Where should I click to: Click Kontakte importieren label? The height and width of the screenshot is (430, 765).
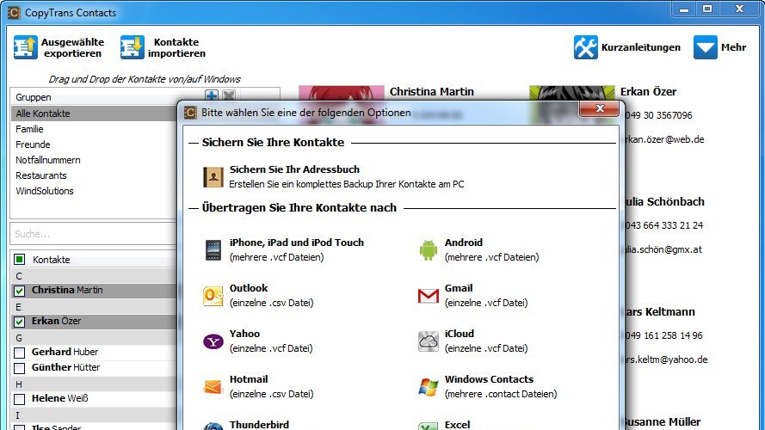(x=176, y=48)
